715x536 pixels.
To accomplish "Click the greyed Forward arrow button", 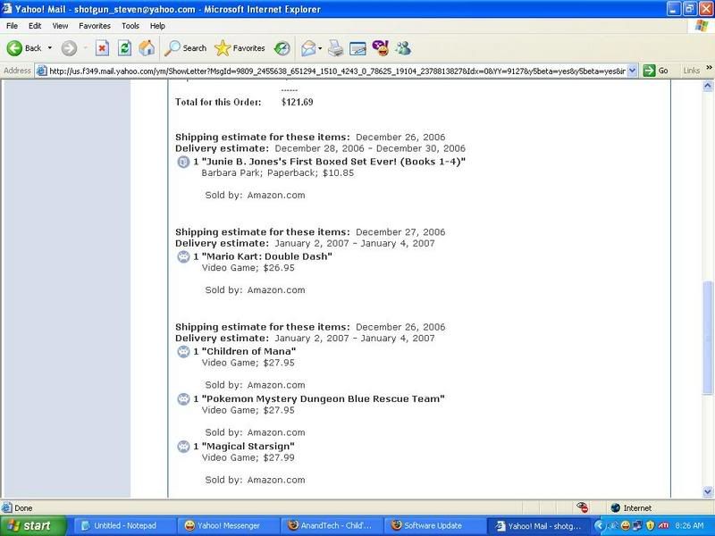I will (69, 48).
